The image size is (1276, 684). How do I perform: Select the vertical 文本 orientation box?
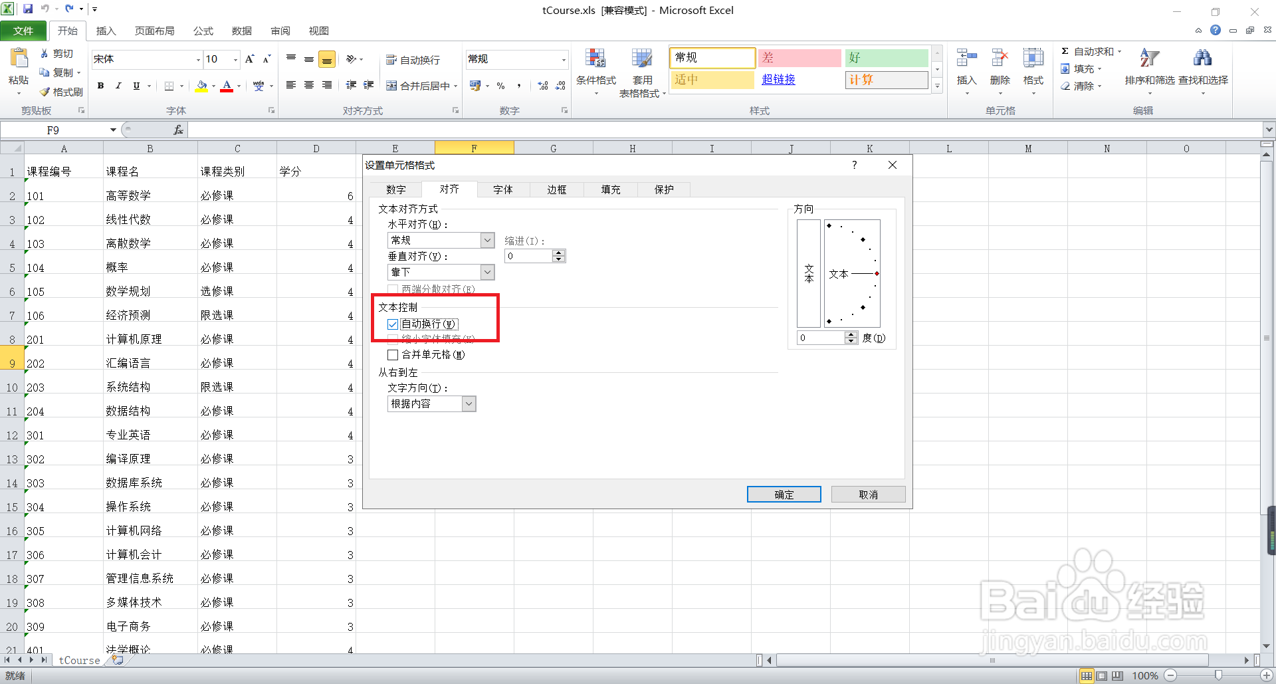(809, 273)
